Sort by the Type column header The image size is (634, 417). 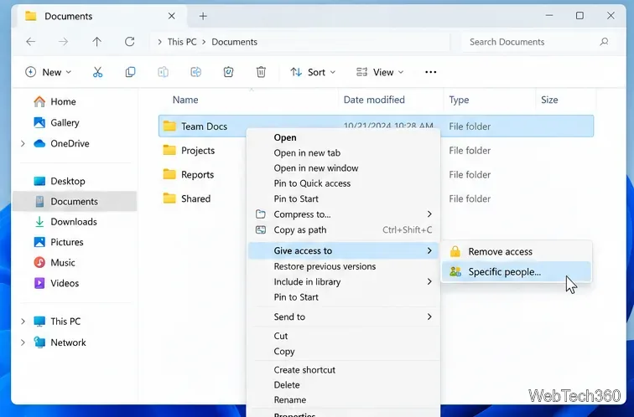pyautogui.click(x=459, y=100)
